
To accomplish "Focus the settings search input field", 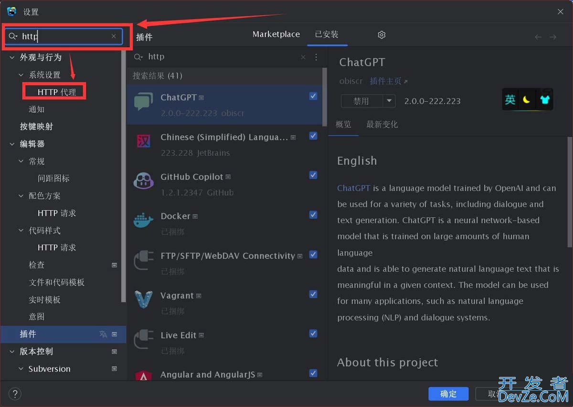I will pyautogui.click(x=63, y=36).
